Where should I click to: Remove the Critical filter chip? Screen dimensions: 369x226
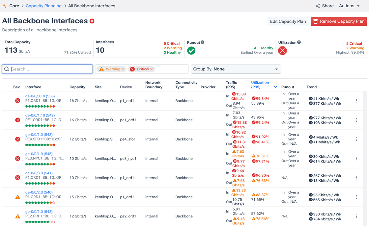point(151,69)
